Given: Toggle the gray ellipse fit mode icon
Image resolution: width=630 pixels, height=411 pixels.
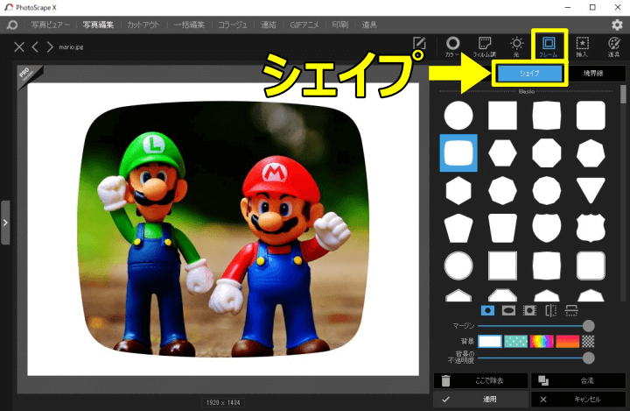Looking at the screenshot, I should 508,310.
